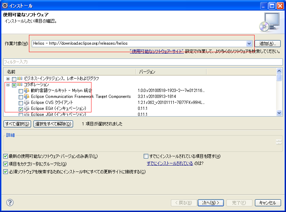Image resolution: width=286 pixels, height=212 pixels.
Task: Select the Eclipse JGit (インキュベーション) row
Action: 140,114
